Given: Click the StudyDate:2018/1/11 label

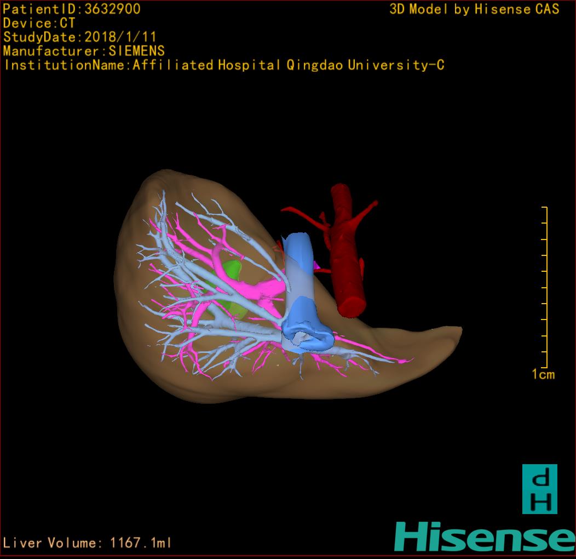Looking at the screenshot, I should tap(80, 37).
